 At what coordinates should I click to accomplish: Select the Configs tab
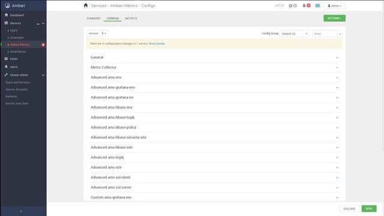tap(112, 19)
